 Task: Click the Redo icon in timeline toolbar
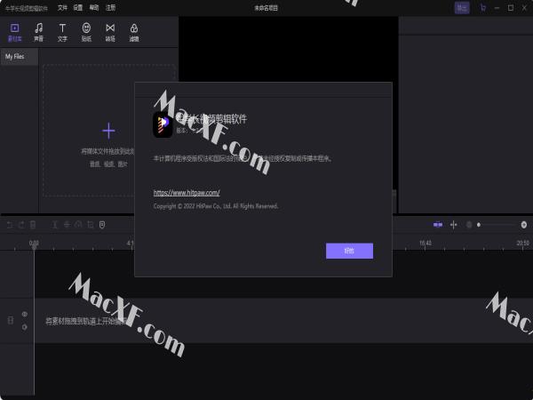click(21, 225)
